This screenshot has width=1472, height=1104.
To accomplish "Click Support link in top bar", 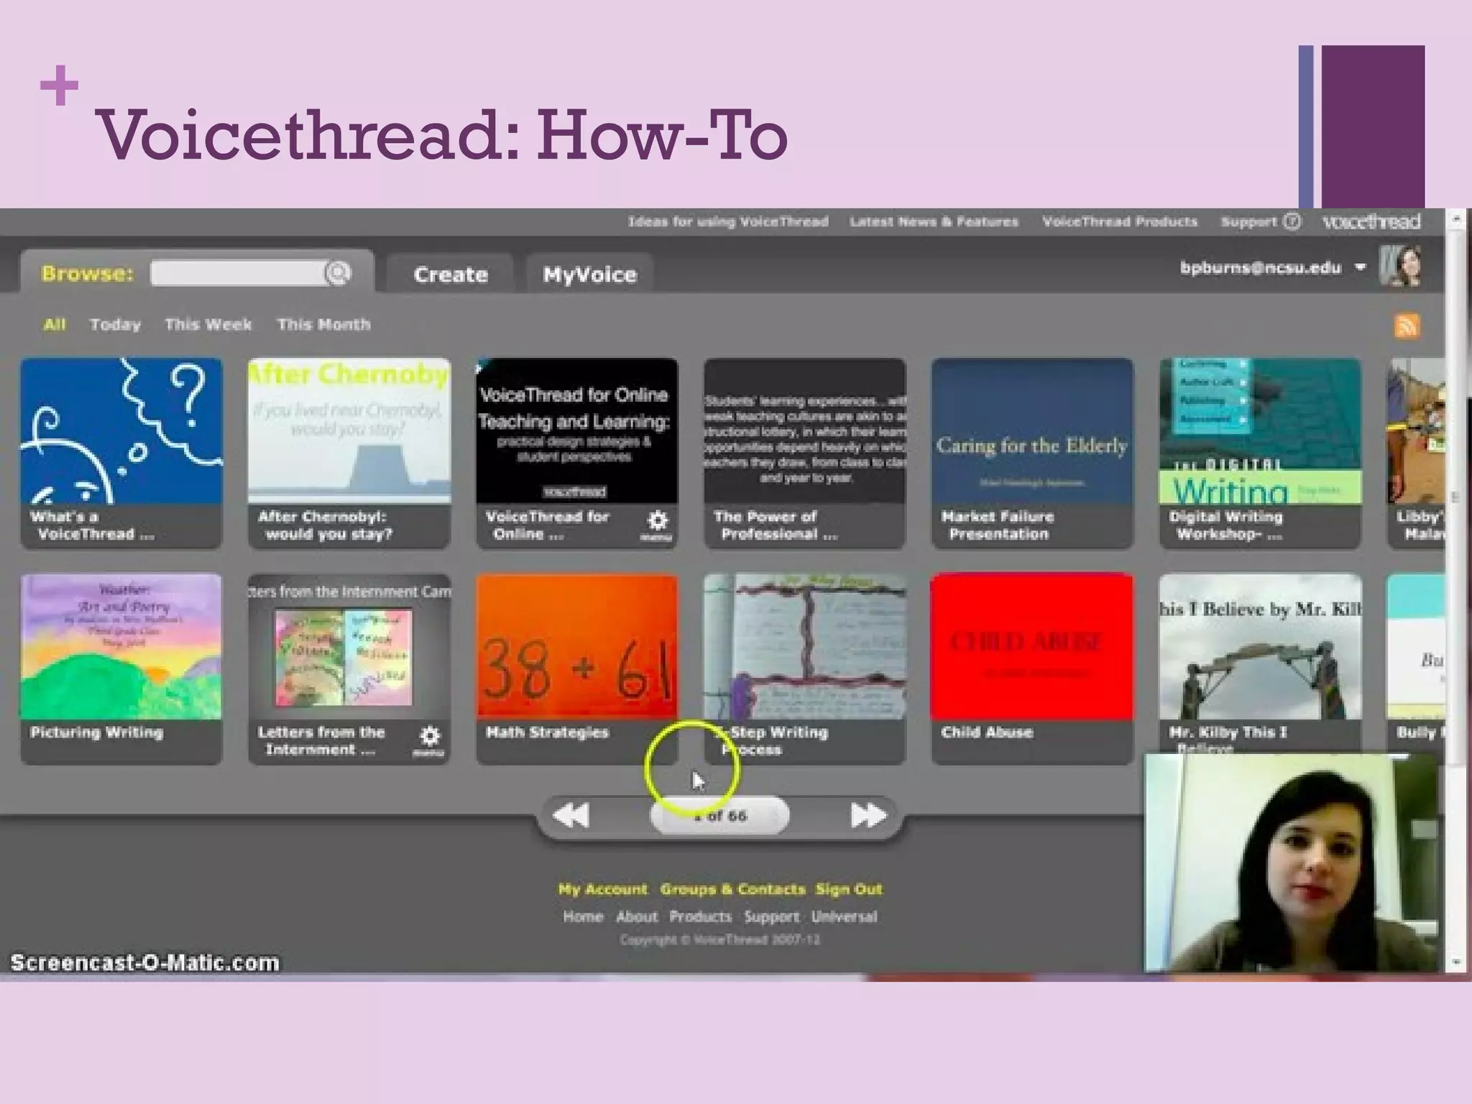I will [1248, 221].
